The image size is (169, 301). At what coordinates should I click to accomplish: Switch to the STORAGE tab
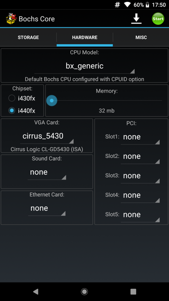pyautogui.click(x=28, y=37)
